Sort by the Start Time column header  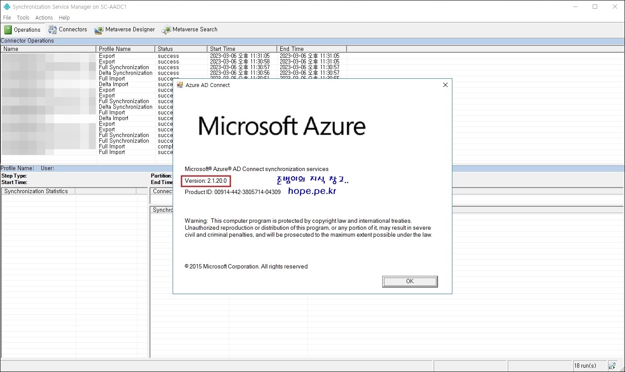pyautogui.click(x=242, y=49)
